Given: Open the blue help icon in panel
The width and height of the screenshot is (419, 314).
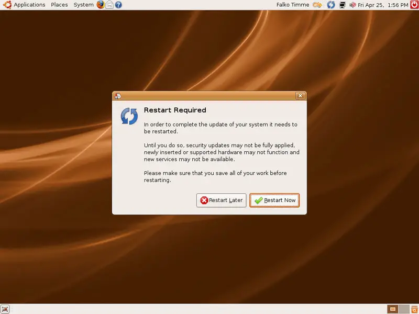Looking at the screenshot, I should [118, 5].
